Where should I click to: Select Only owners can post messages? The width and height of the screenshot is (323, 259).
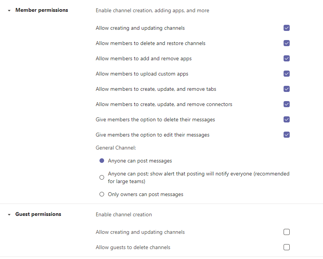click(x=102, y=194)
